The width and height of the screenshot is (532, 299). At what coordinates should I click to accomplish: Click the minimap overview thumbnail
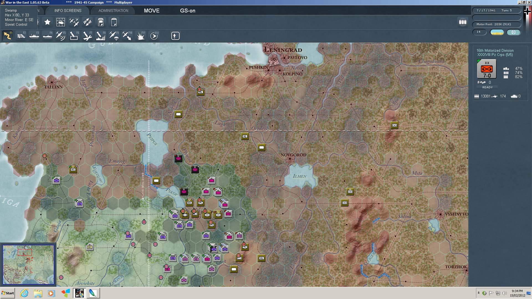click(x=28, y=264)
